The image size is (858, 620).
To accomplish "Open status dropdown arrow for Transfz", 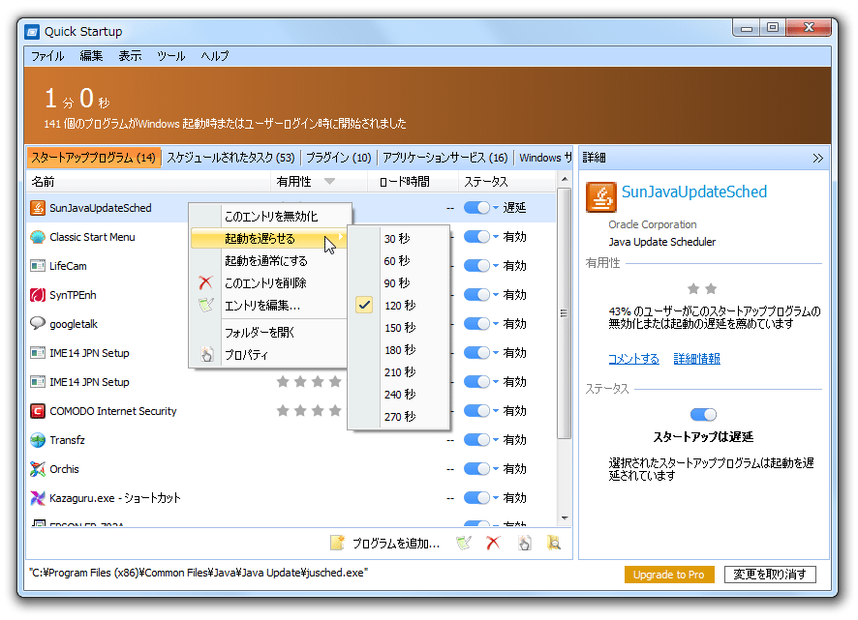I will pyautogui.click(x=496, y=439).
